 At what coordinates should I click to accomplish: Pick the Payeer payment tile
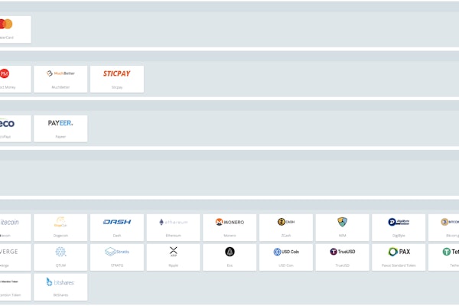pos(60,129)
